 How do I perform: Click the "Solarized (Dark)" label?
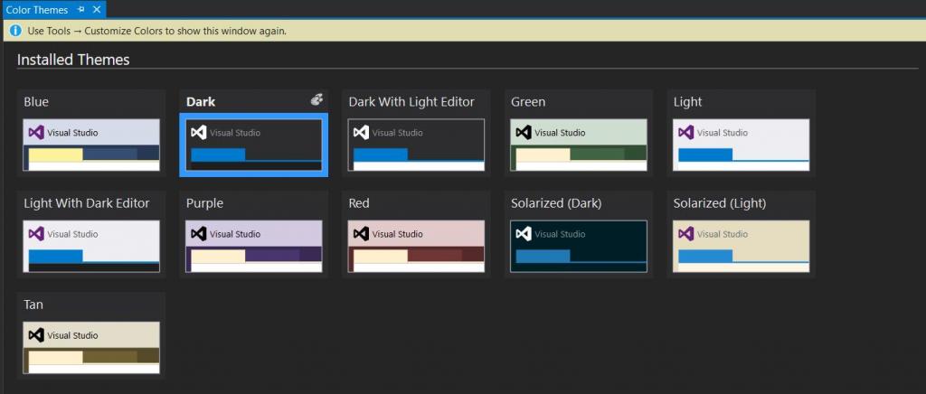coord(556,203)
